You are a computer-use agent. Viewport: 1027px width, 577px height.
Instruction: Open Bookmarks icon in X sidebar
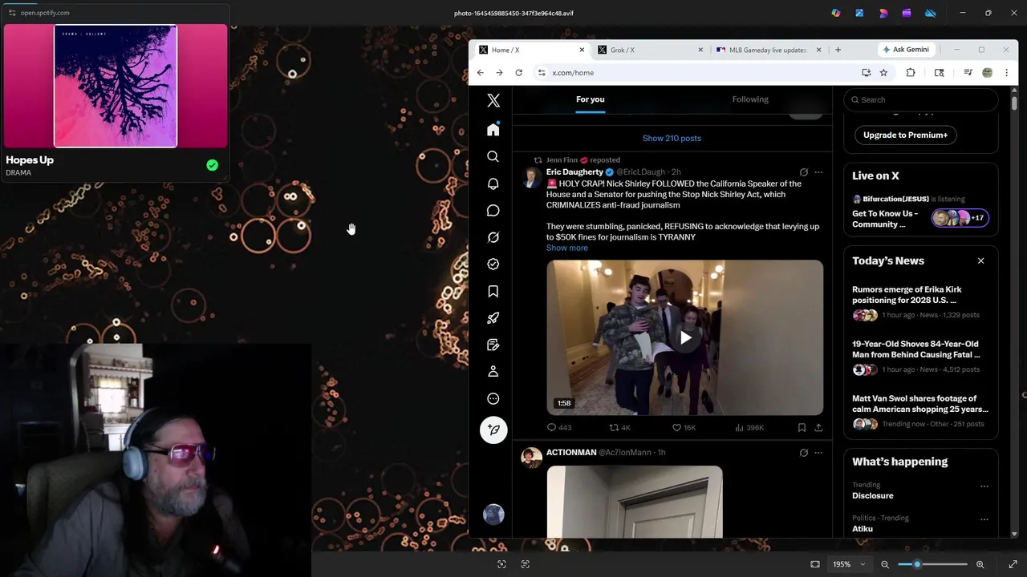point(493,291)
